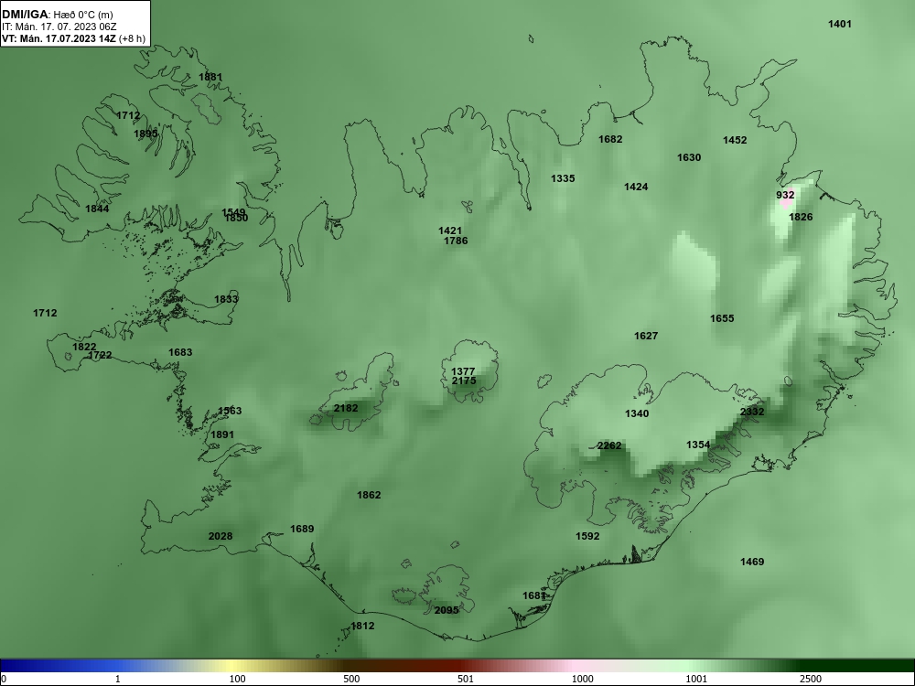Click the 1812 height label
This screenshot has width=915, height=686.
click(362, 626)
